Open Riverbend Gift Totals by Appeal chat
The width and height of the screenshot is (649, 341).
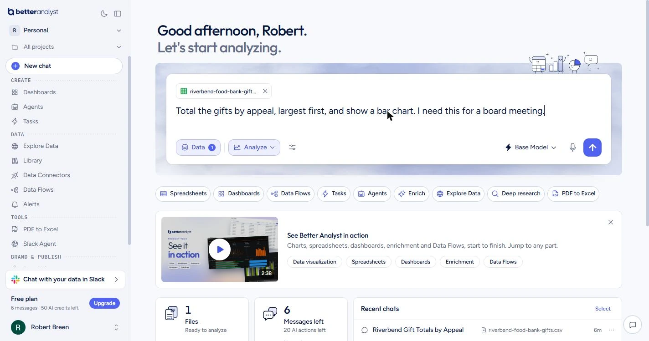point(418,330)
